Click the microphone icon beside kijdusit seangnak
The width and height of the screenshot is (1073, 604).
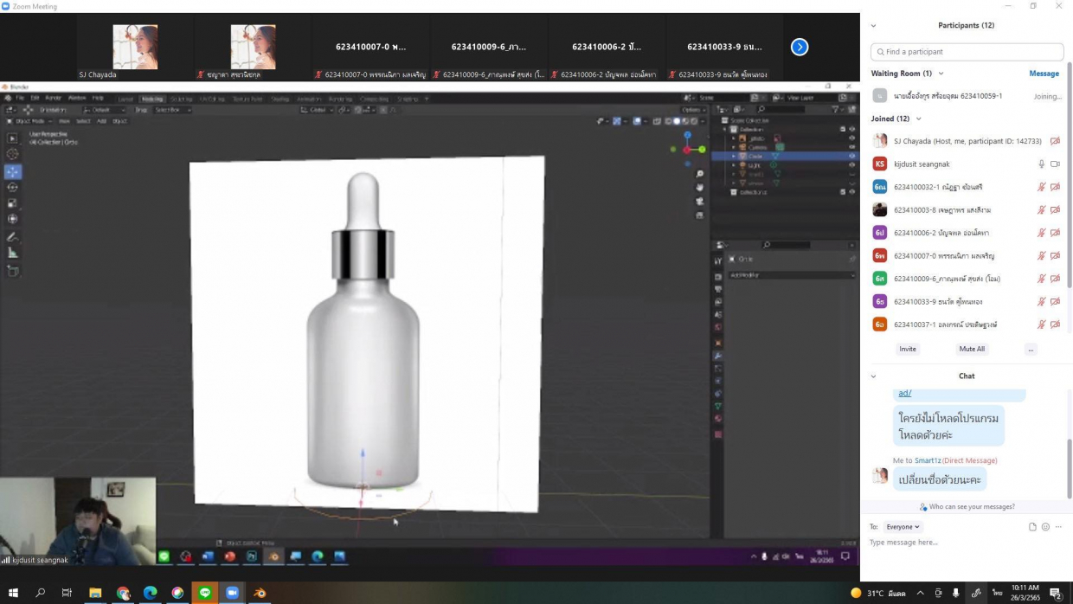1042,164
